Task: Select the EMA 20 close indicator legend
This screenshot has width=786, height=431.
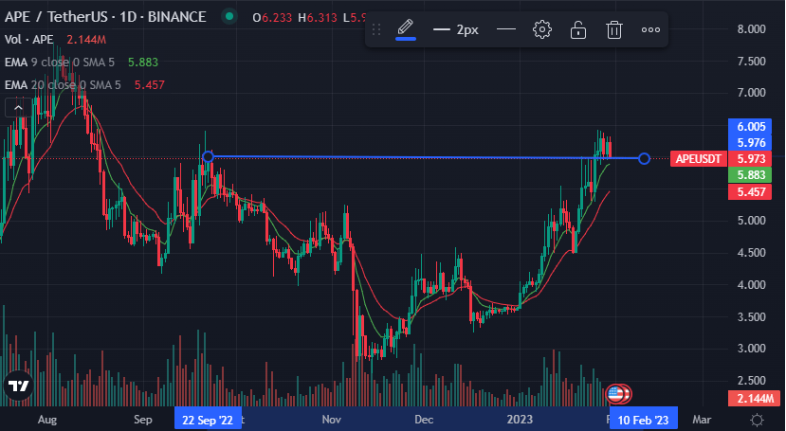Action: [63, 84]
